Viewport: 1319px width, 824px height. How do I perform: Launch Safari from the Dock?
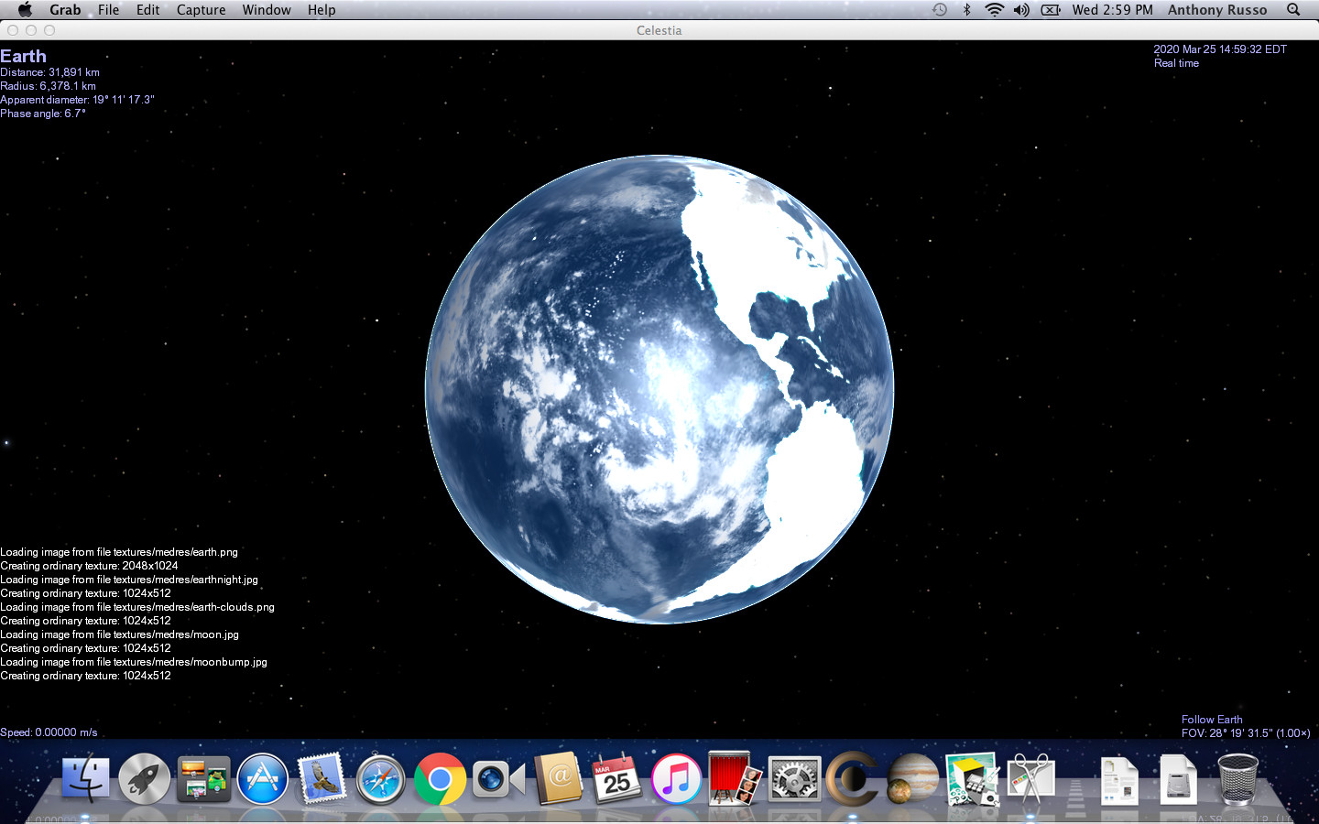pyautogui.click(x=380, y=779)
